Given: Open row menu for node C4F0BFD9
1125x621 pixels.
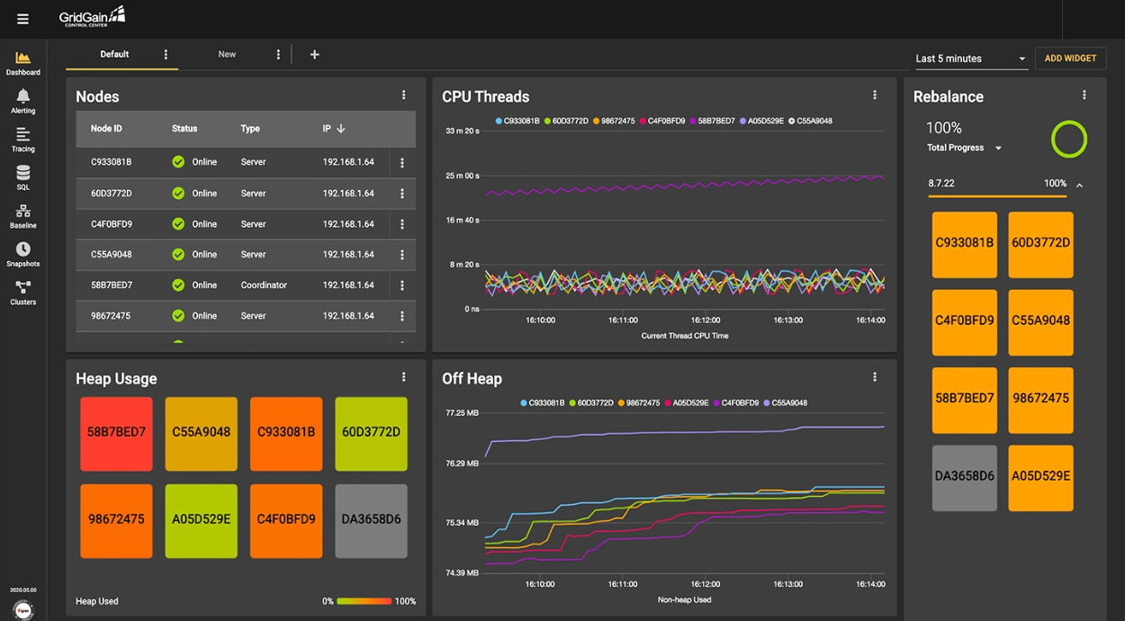Looking at the screenshot, I should [x=402, y=224].
